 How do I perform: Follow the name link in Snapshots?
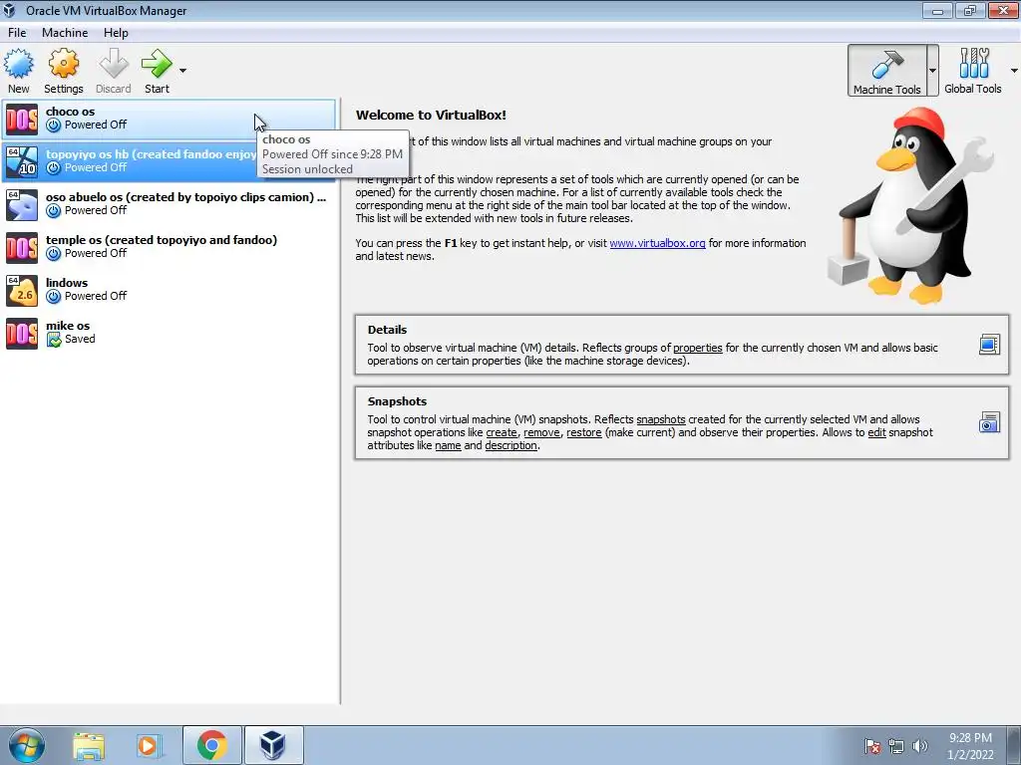pos(448,445)
